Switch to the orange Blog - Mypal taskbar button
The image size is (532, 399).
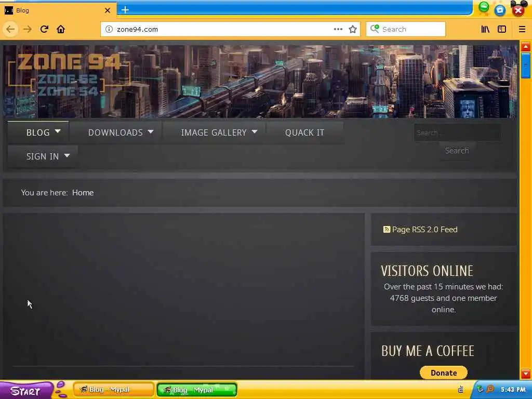(114, 390)
